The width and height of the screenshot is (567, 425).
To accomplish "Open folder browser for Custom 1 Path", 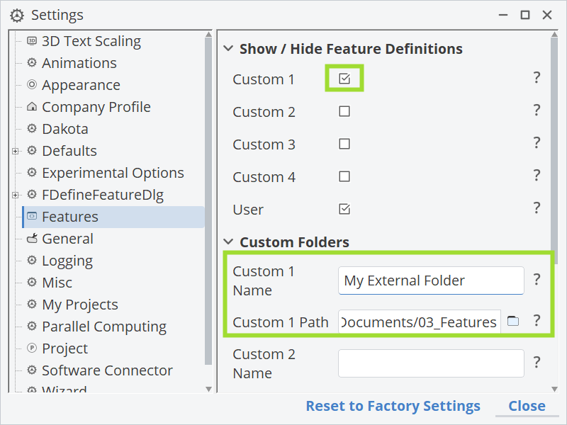I will pos(512,321).
